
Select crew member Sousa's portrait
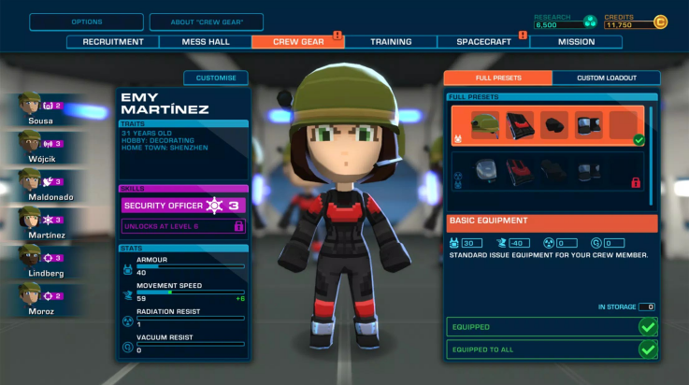30,104
